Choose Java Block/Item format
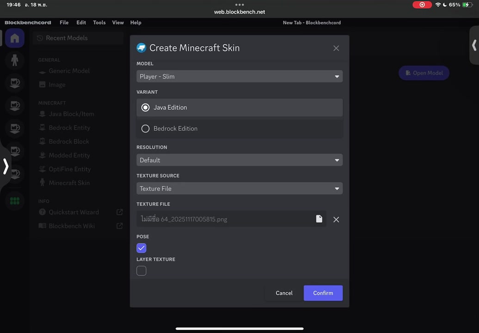This screenshot has height=333, width=479. (x=71, y=114)
